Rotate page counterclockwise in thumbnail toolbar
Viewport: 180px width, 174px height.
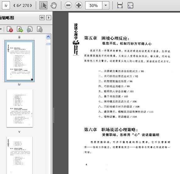click(x=30, y=29)
